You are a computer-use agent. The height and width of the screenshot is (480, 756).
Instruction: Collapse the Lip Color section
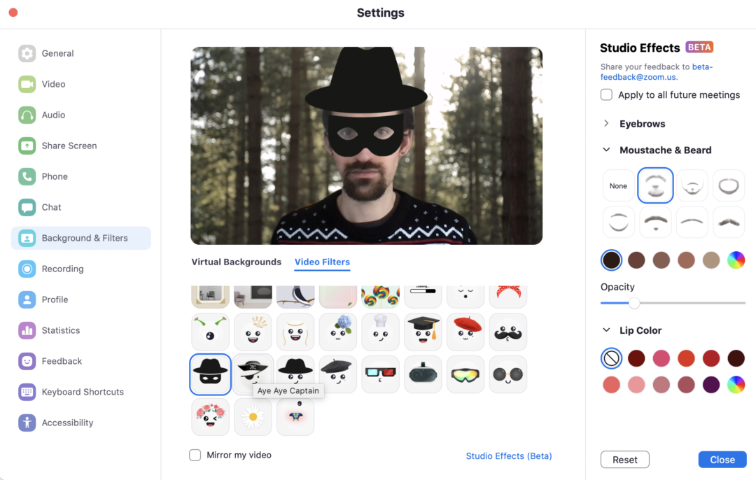point(606,330)
